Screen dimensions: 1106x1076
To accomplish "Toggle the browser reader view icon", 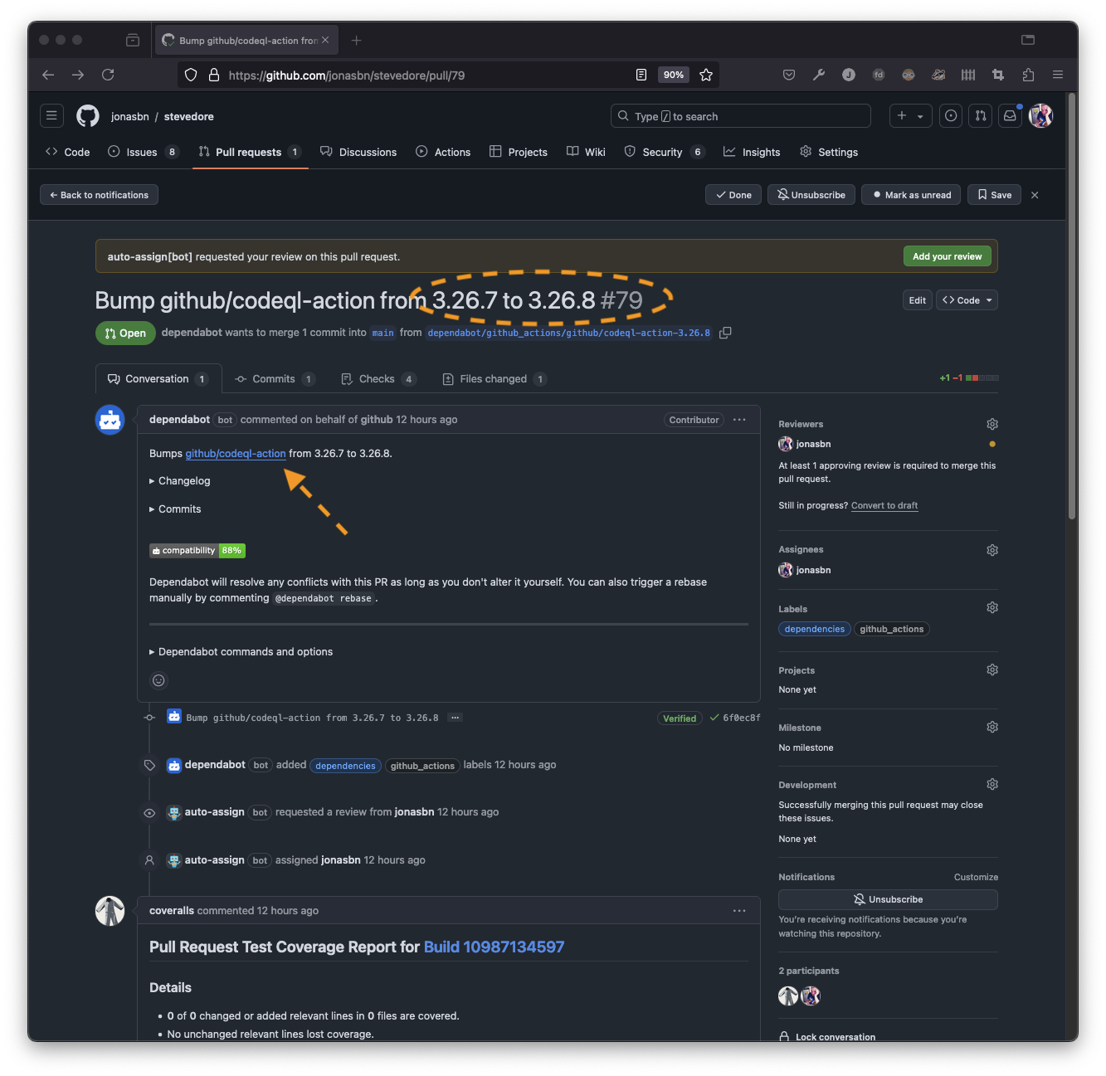I will (x=641, y=75).
